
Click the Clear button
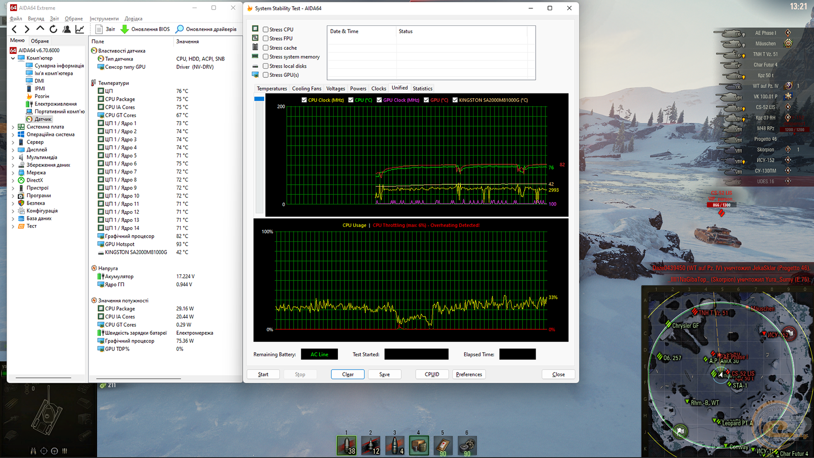pos(348,375)
